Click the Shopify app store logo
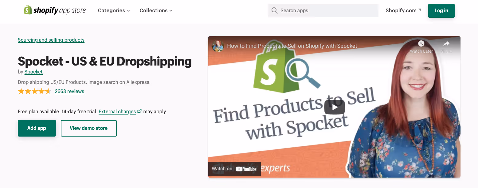478x188 pixels. click(x=55, y=10)
